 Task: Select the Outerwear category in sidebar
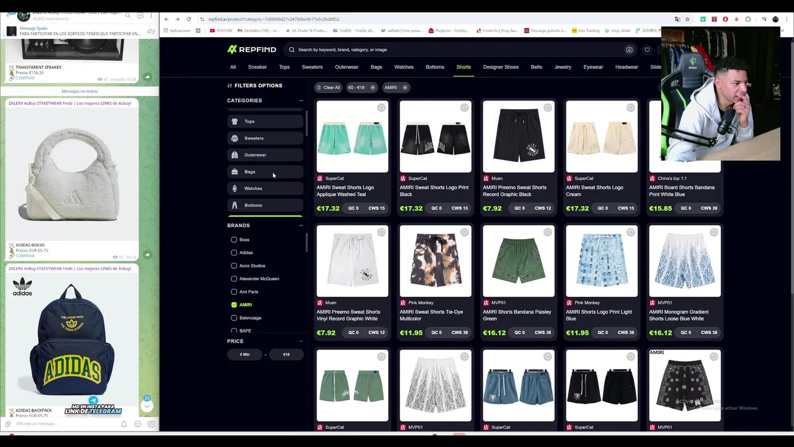265,155
